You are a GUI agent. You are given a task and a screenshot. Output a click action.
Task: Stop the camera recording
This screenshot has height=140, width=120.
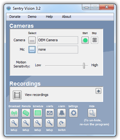click(x=94, y=40)
